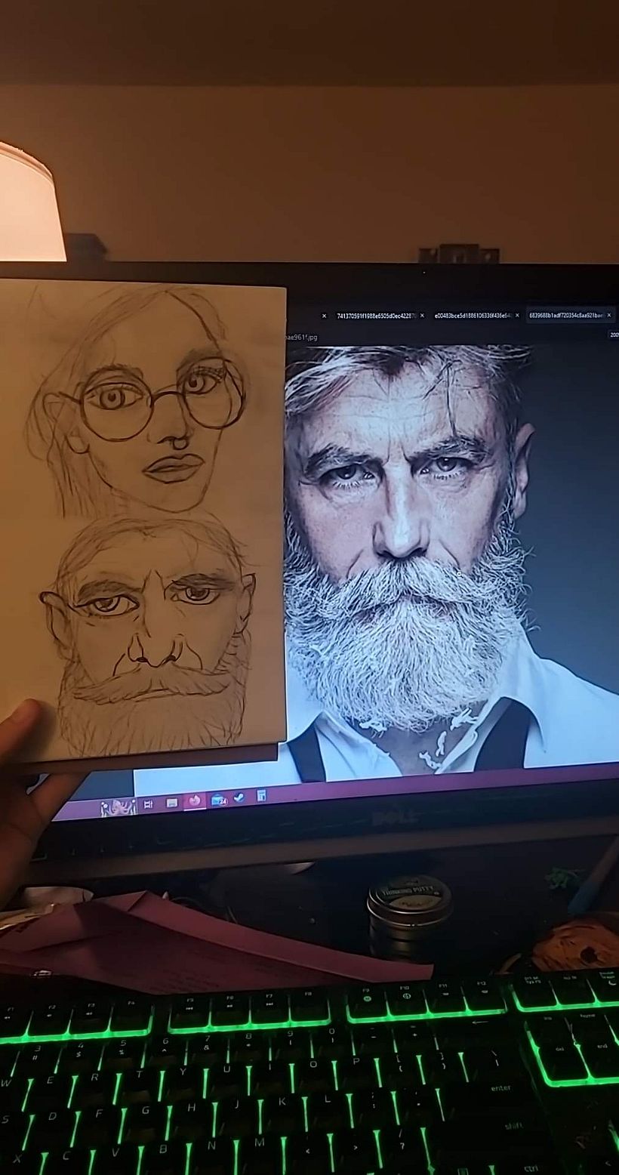Screen dimensions: 619x1175
Task: Open the Calculator icon on taskbar
Action: [261, 795]
